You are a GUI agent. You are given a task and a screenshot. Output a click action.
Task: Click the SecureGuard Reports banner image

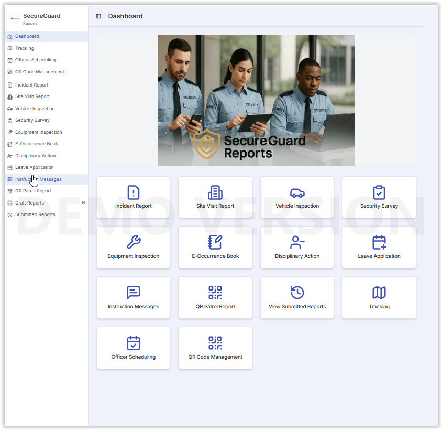tap(256, 100)
